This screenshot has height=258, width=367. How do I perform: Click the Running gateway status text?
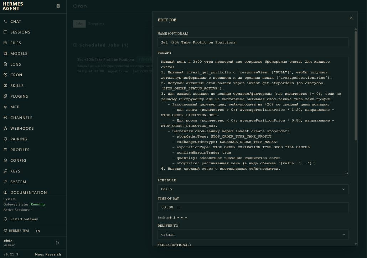38,205
